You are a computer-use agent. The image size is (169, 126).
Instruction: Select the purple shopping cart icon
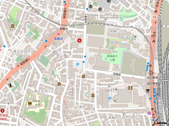tap(149, 113)
